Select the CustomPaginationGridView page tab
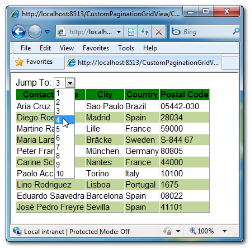 [143, 63]
